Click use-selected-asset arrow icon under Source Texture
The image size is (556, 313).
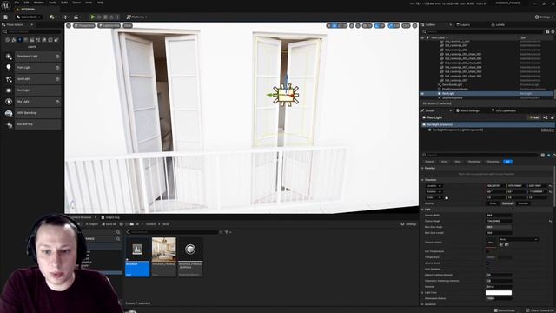501,244
